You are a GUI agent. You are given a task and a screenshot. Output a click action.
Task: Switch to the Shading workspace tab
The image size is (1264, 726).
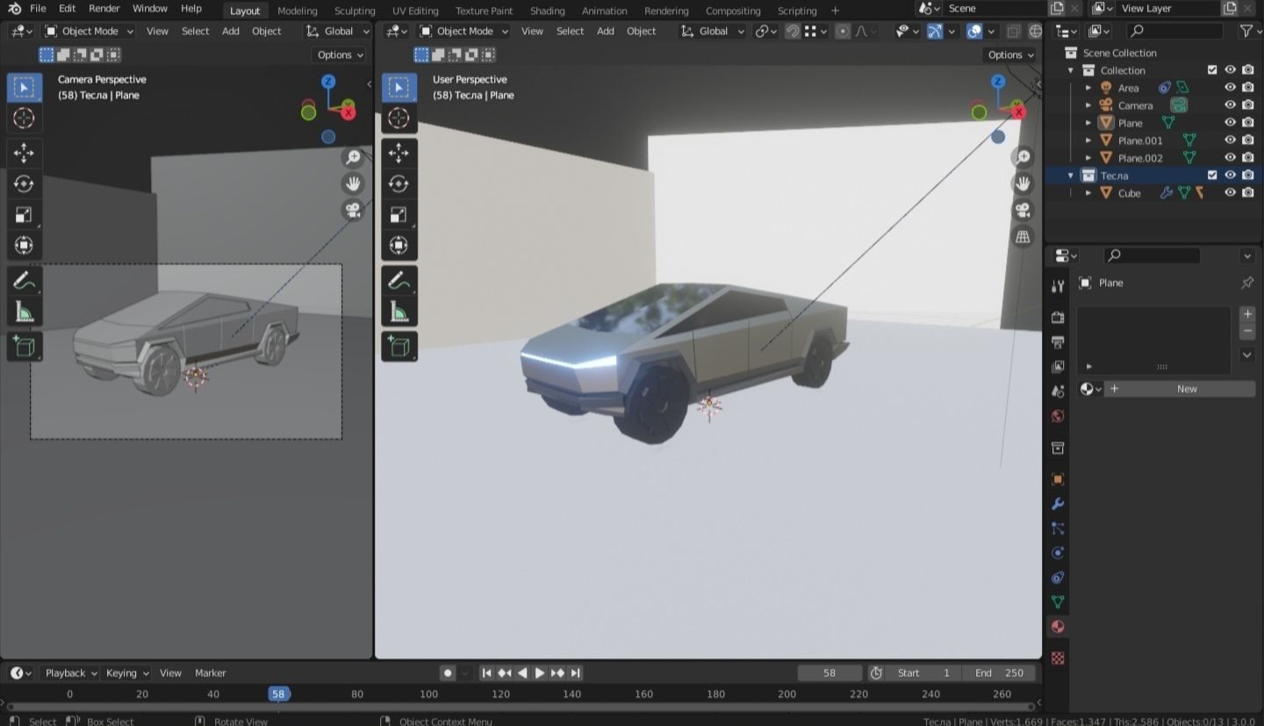[x=548, y=11]
